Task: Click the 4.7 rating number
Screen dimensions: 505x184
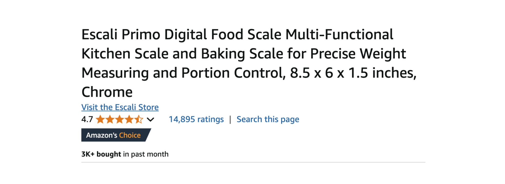Action: (x=87, y=119)
